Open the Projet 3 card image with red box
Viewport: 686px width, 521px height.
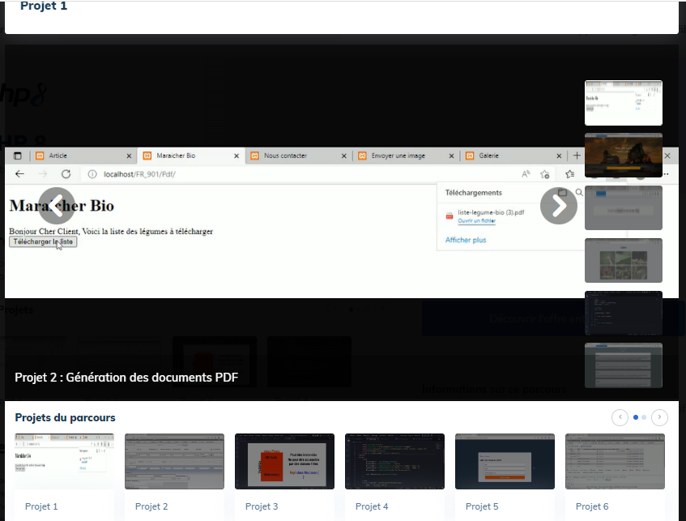pos(284,462)
